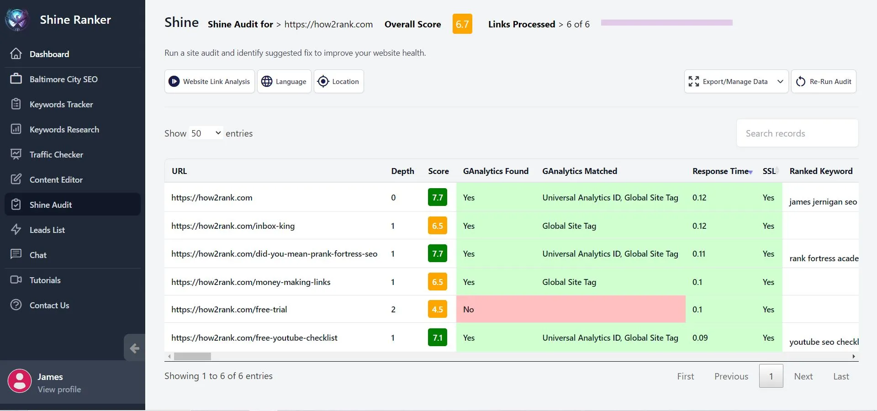
Task: Click the Keywords Research chart icon
Action: click(x=16, y=129)
